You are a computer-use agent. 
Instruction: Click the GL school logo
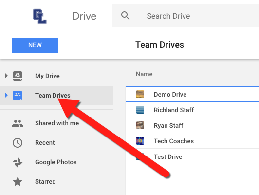tap(39, 16)
